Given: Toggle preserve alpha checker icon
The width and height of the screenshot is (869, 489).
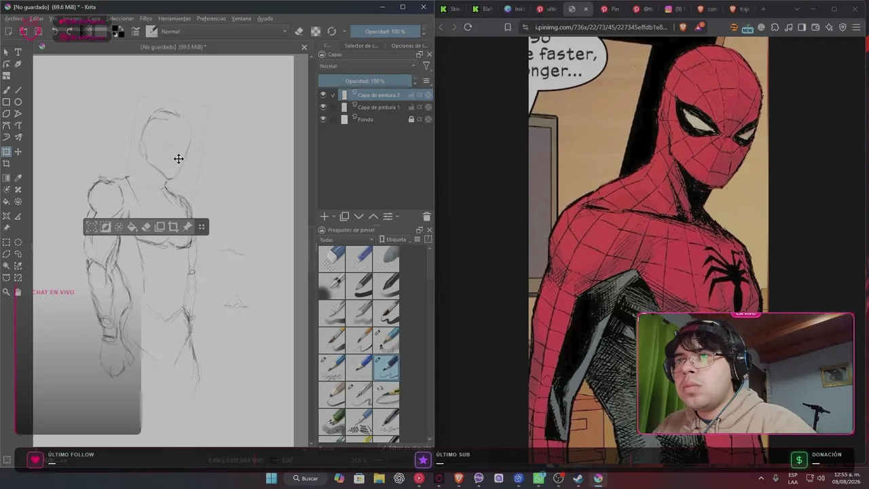Looking at the screenshot, I should [316, 31].
